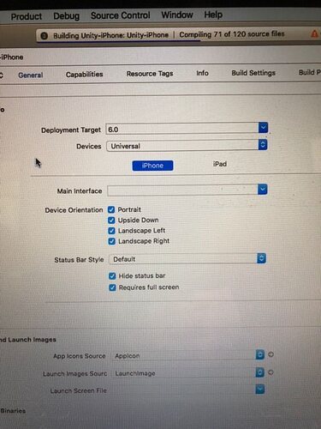The width and height of the screenshot is (321, 429).
Task: Open the Launch Images Source dropdown
Action: coord(188,372)
